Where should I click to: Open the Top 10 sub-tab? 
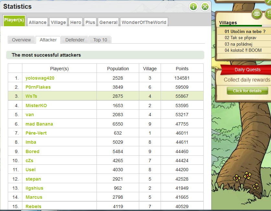click(100, 40)
